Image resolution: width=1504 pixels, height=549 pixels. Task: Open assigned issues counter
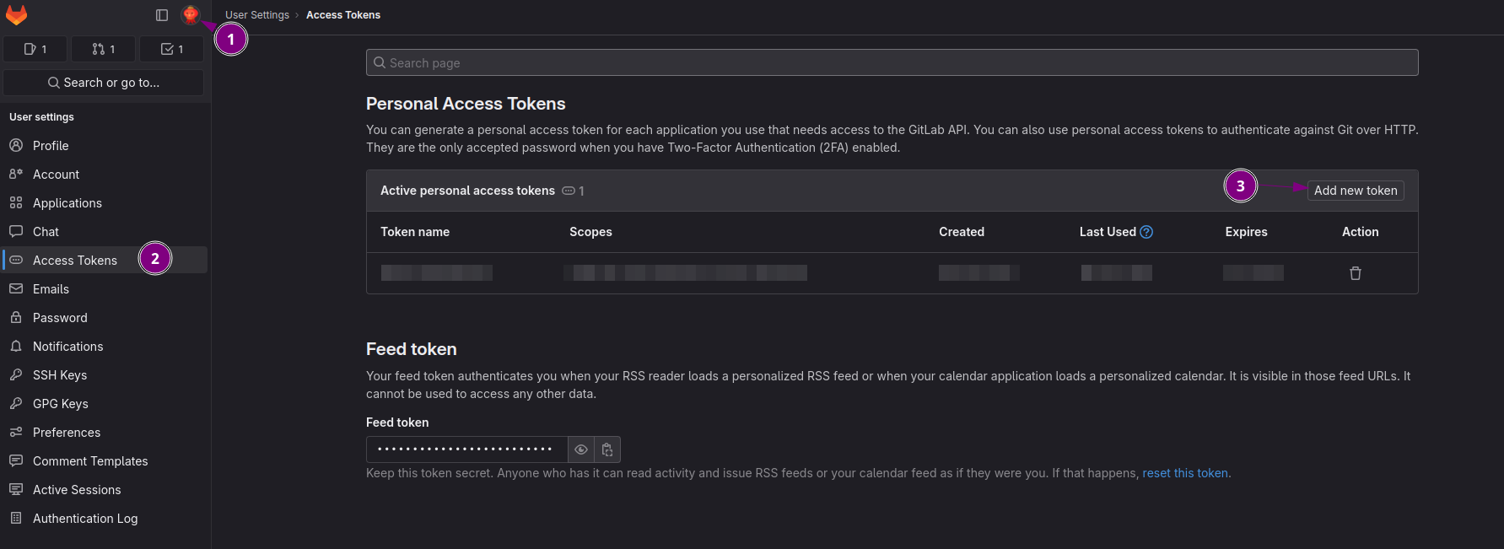(35, 49)
